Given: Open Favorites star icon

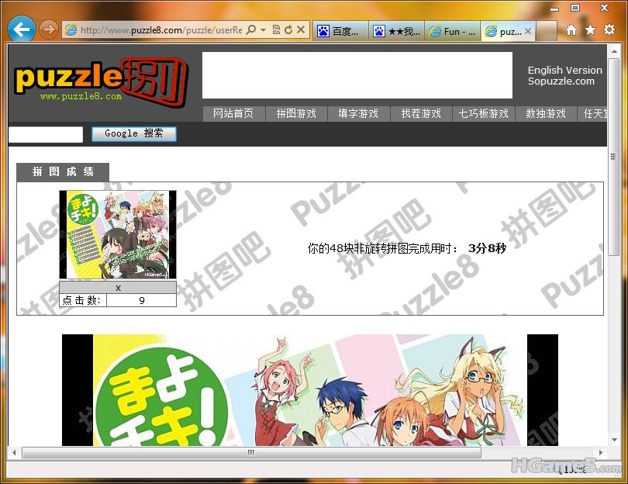Looking at the screenshot, I should 590,30.
